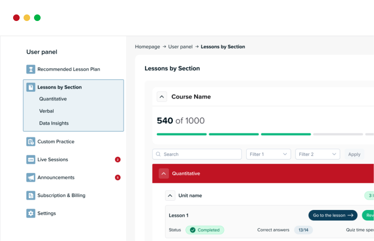Open Recommended Lesson Plan menu item
The height and width of the screenshot is (241, 374).
point(69,70)
